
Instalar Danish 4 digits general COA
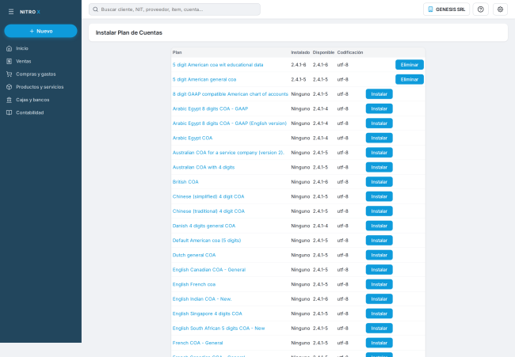point(379,226)
